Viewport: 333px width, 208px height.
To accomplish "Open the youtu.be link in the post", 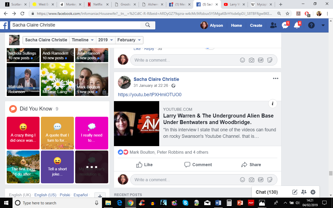I will [x=150, y=95].
